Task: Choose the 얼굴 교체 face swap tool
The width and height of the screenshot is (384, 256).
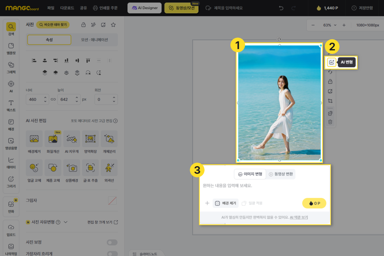Action: (34, 171)
